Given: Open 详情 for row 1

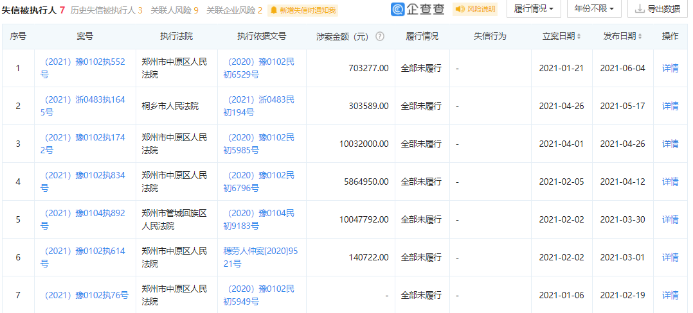Looking at the screenshot, I should [670, 69].
